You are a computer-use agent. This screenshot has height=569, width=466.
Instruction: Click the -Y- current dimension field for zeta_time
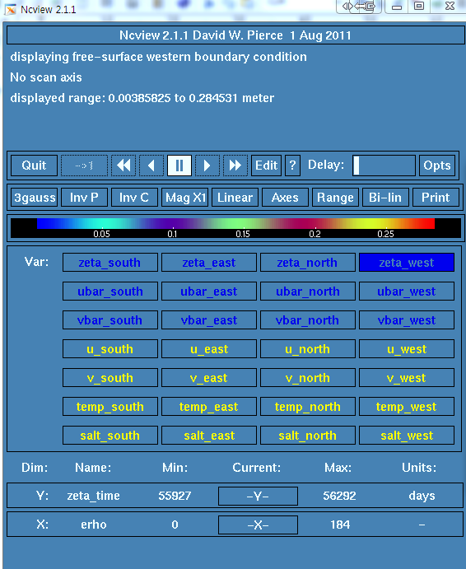tap(258, 496)
